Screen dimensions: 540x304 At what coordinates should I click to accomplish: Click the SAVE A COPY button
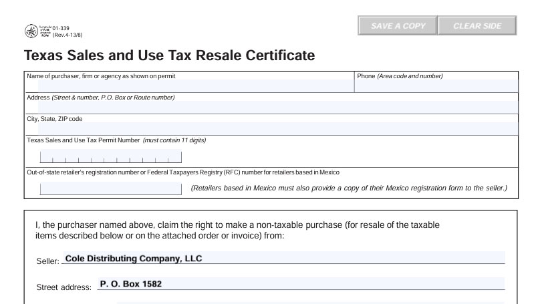point(398,25)
